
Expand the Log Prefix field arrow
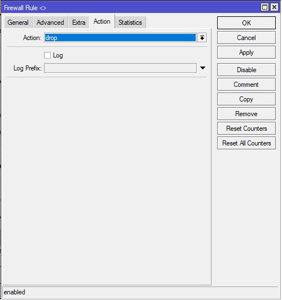pos(202,68)
